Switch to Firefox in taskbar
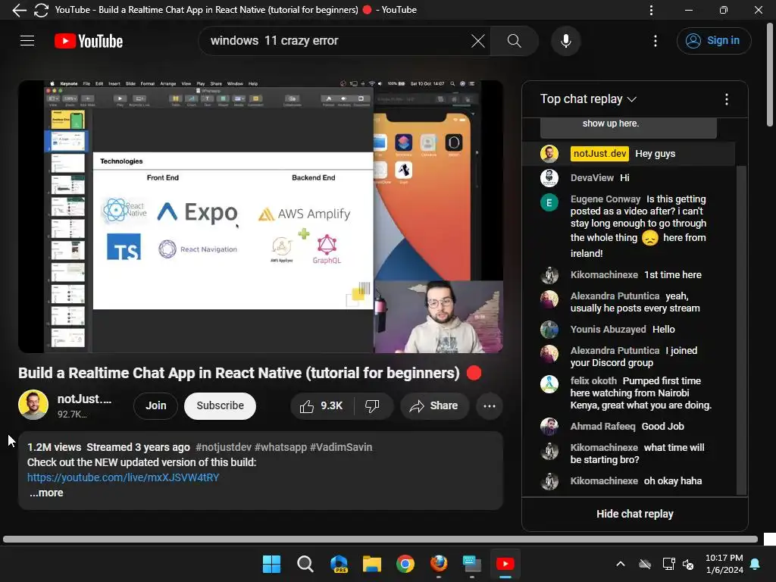776x582 pixels. (x=439, y=564)
